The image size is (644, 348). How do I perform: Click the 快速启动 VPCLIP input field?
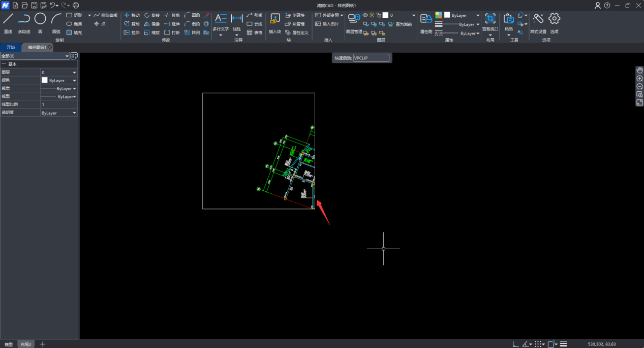tap(371, 58)
